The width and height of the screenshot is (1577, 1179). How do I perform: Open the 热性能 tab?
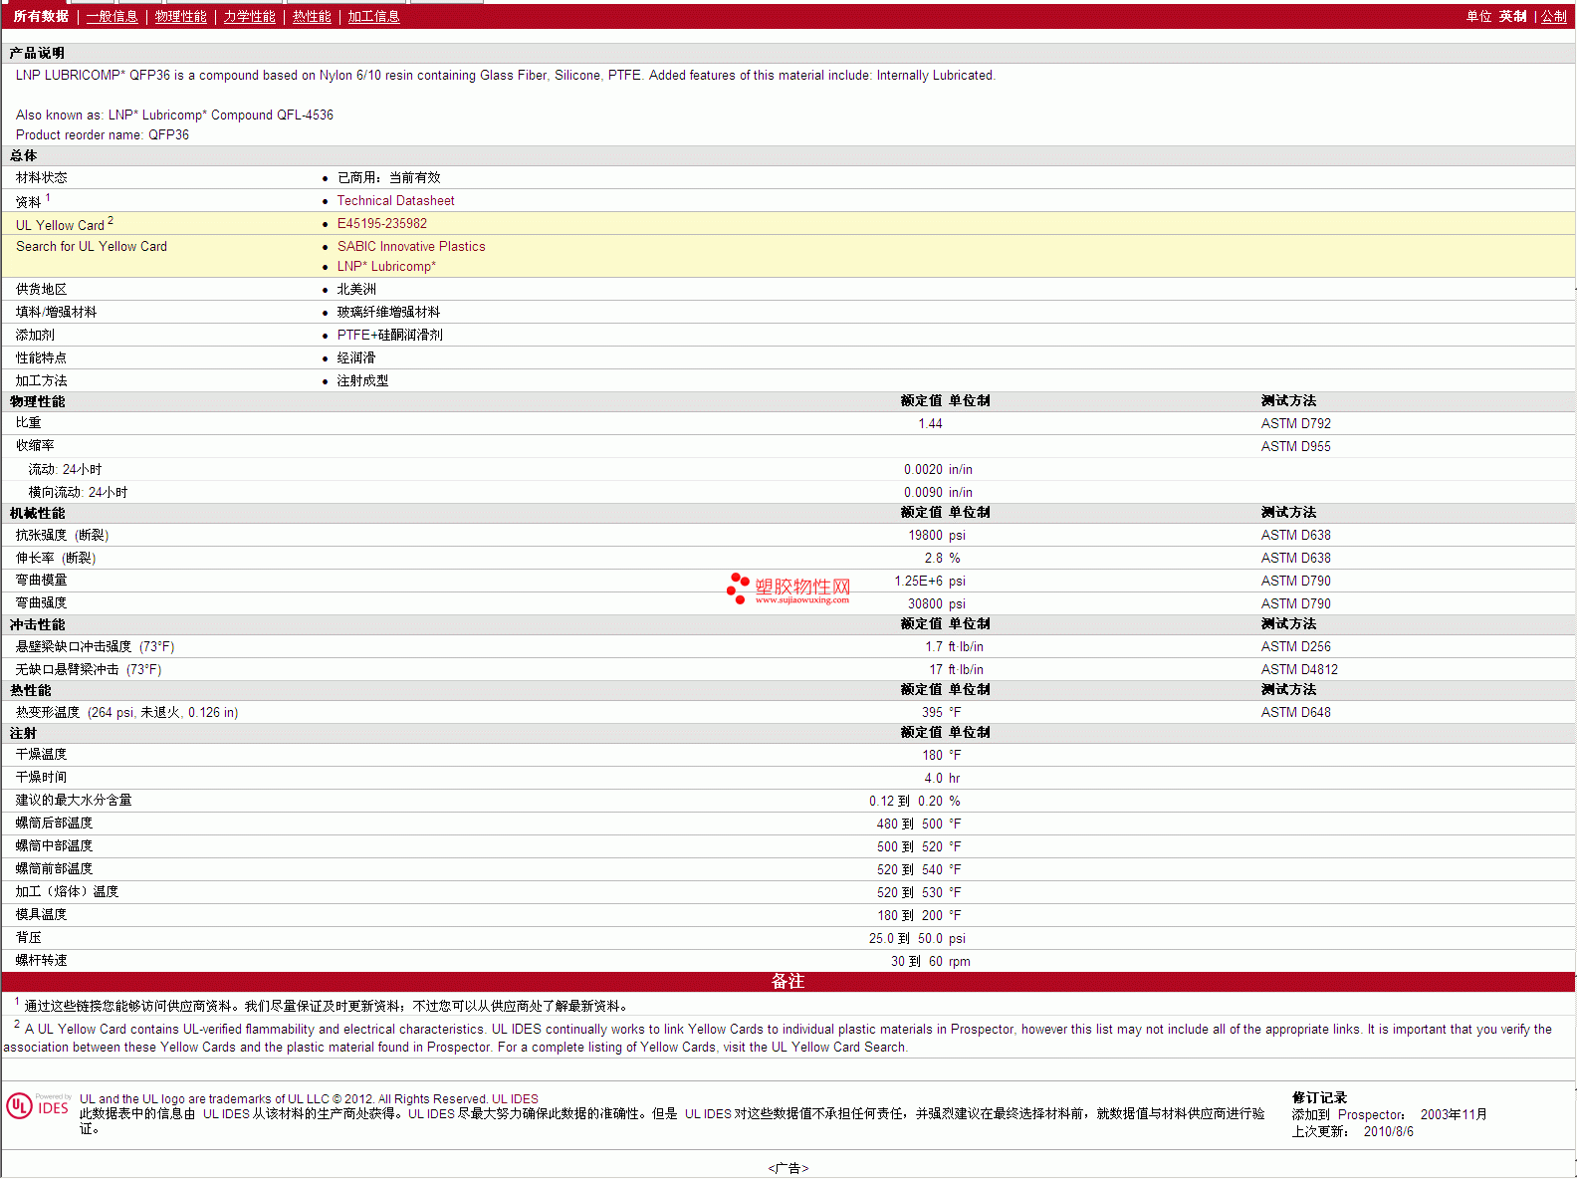[x=312, y=17]
